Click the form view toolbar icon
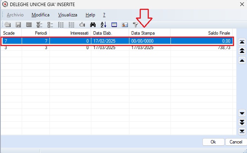 click(x=29, y=25)
